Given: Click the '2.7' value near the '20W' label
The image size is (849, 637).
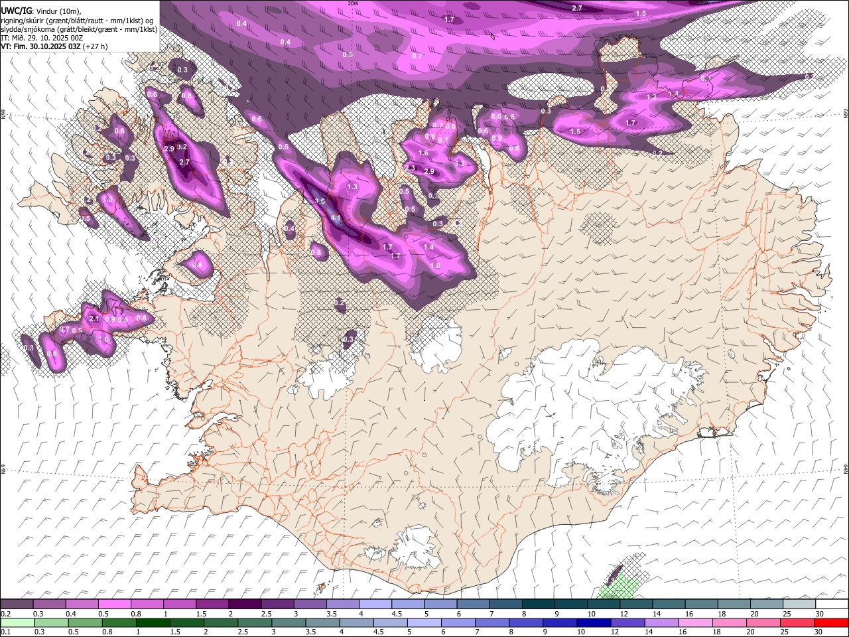Looking at the screenshot, I should click(577, 8).
